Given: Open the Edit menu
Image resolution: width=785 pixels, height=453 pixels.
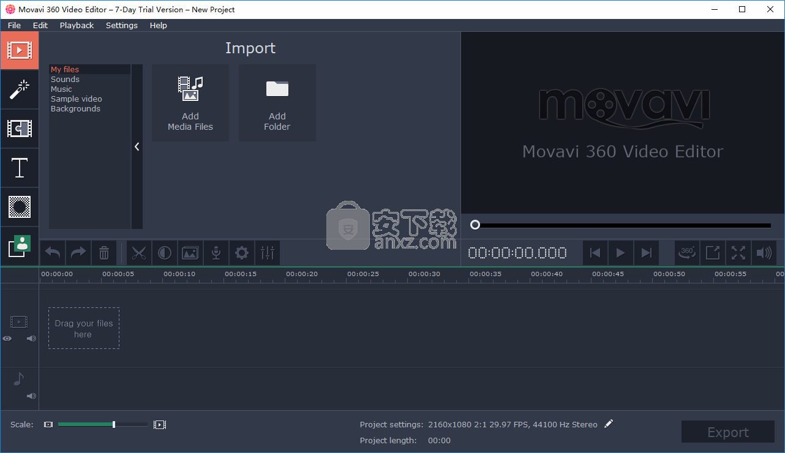Looking at the screenshot, I should point(40,25).
